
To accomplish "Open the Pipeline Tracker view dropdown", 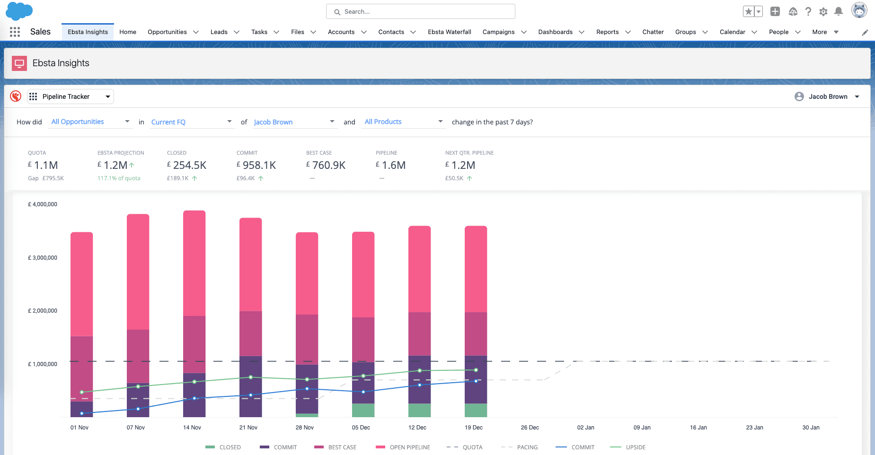I will 71,96.
